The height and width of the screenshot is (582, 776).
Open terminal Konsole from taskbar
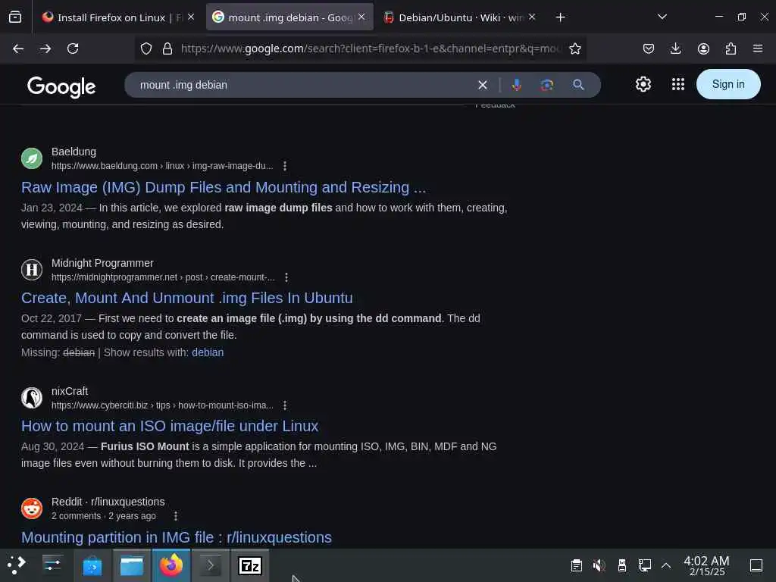211,565
